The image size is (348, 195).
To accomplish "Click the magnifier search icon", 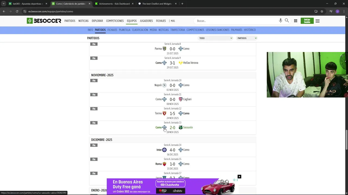I will [x=287, y=21].
